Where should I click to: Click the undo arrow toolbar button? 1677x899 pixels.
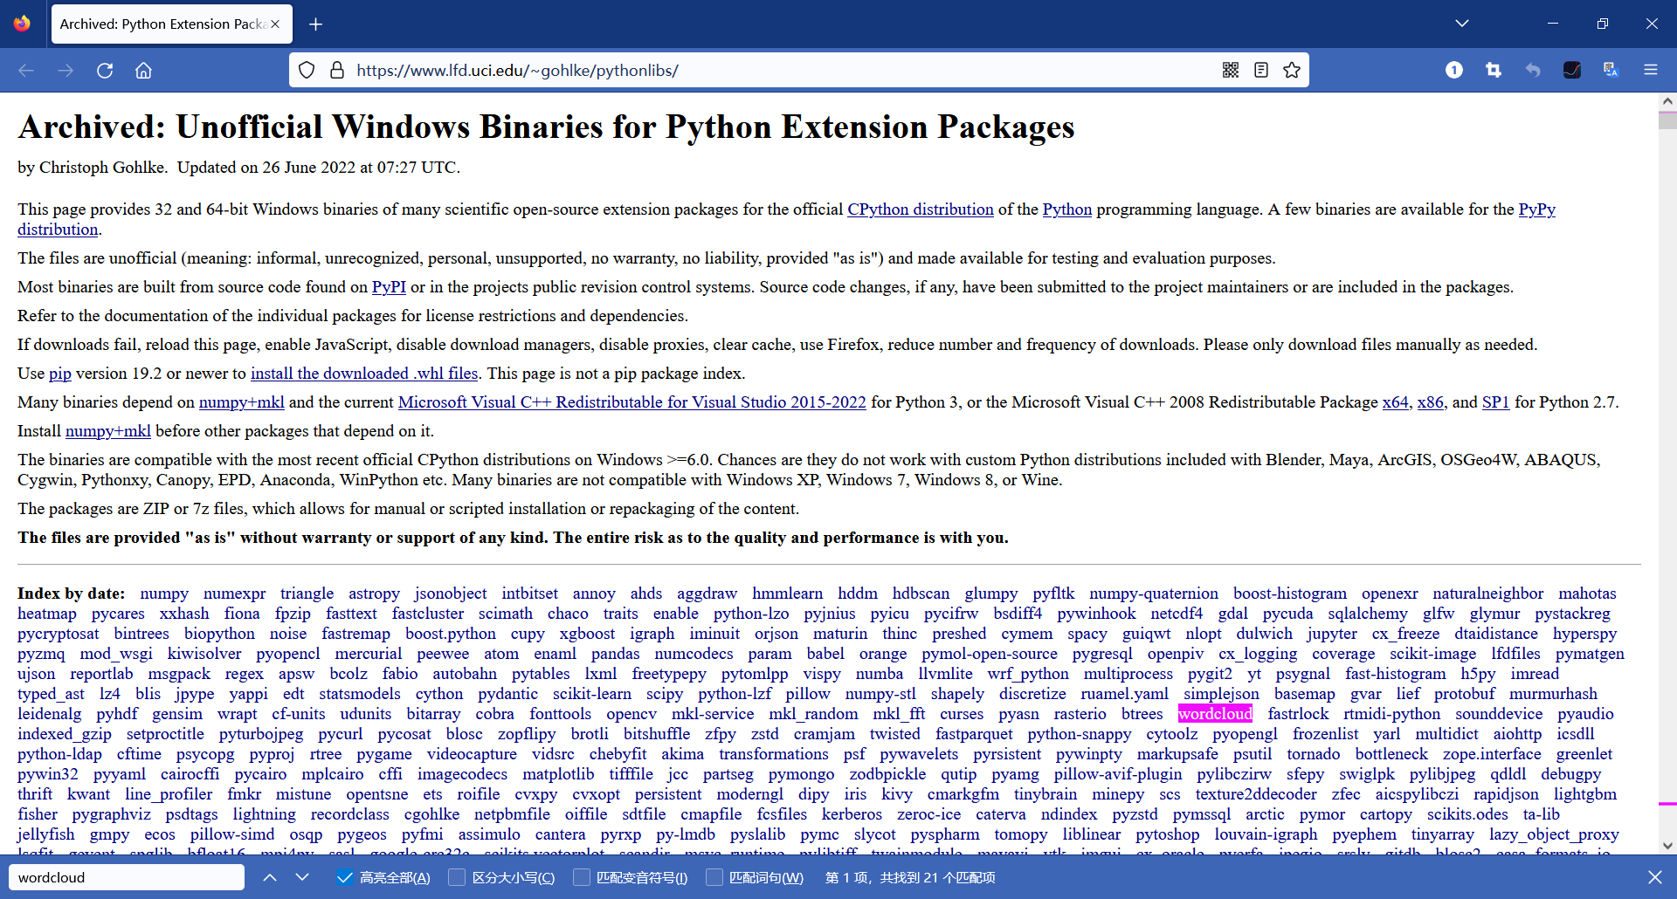(1533, 70)
